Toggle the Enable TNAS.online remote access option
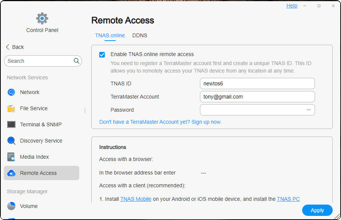341x220 pixels. click(x=102, y=54)
